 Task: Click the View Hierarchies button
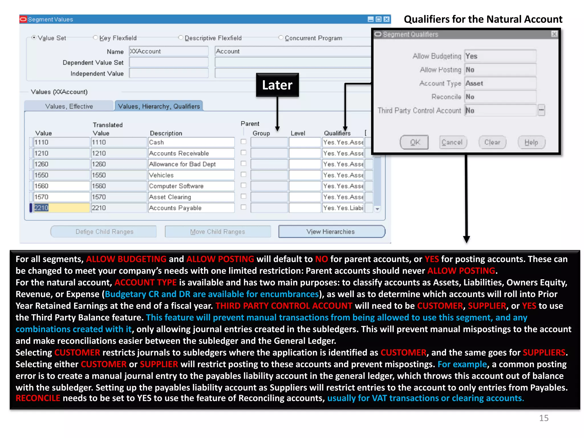(331, 232)
